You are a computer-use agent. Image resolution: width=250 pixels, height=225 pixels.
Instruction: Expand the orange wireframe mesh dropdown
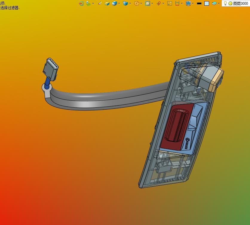coord(141,4)
